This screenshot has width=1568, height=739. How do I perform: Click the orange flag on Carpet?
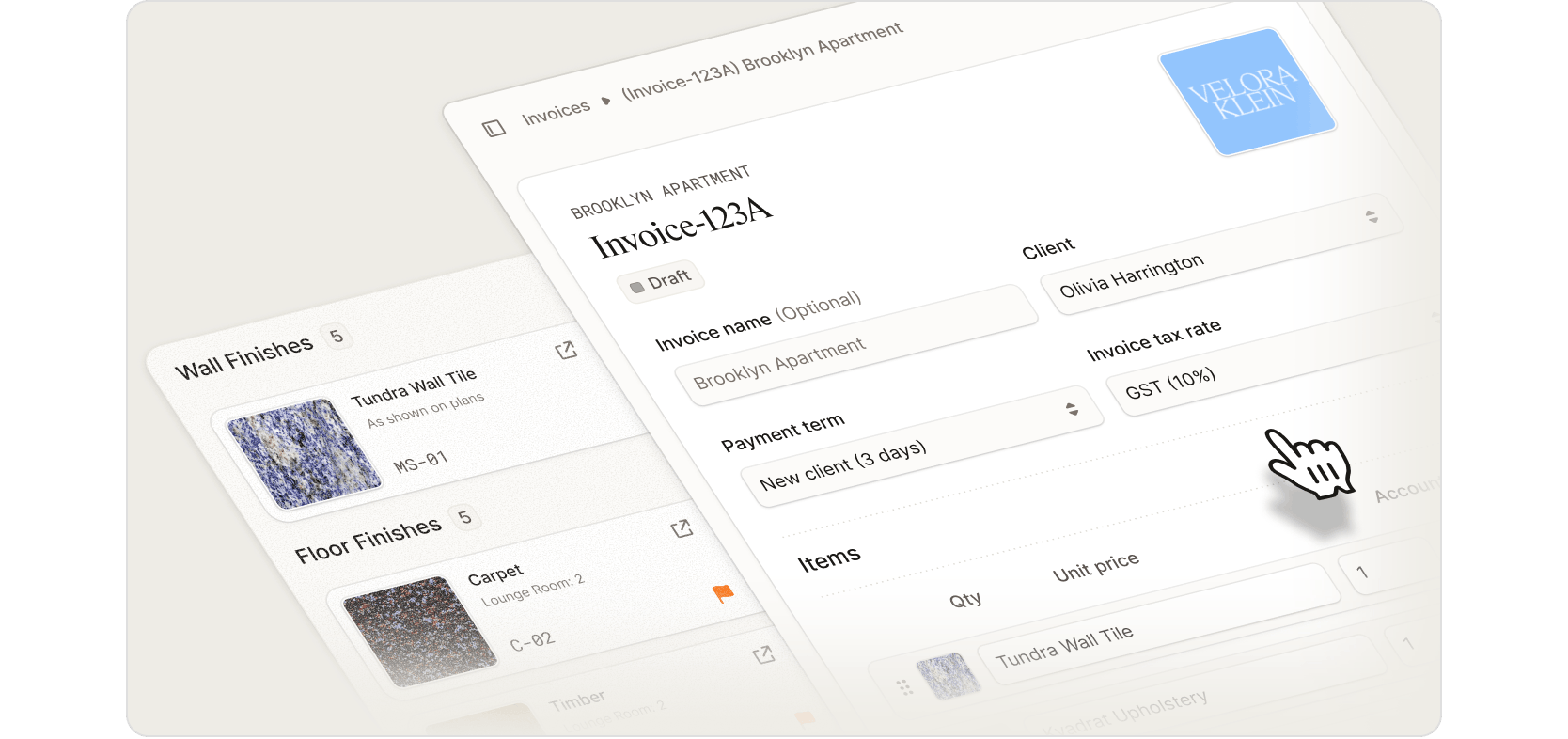(x=723, y=593)
